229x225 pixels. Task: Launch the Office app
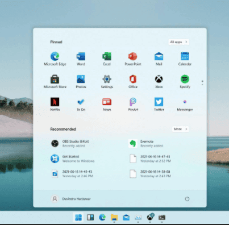pyautogui.click(x=133, y=81)
